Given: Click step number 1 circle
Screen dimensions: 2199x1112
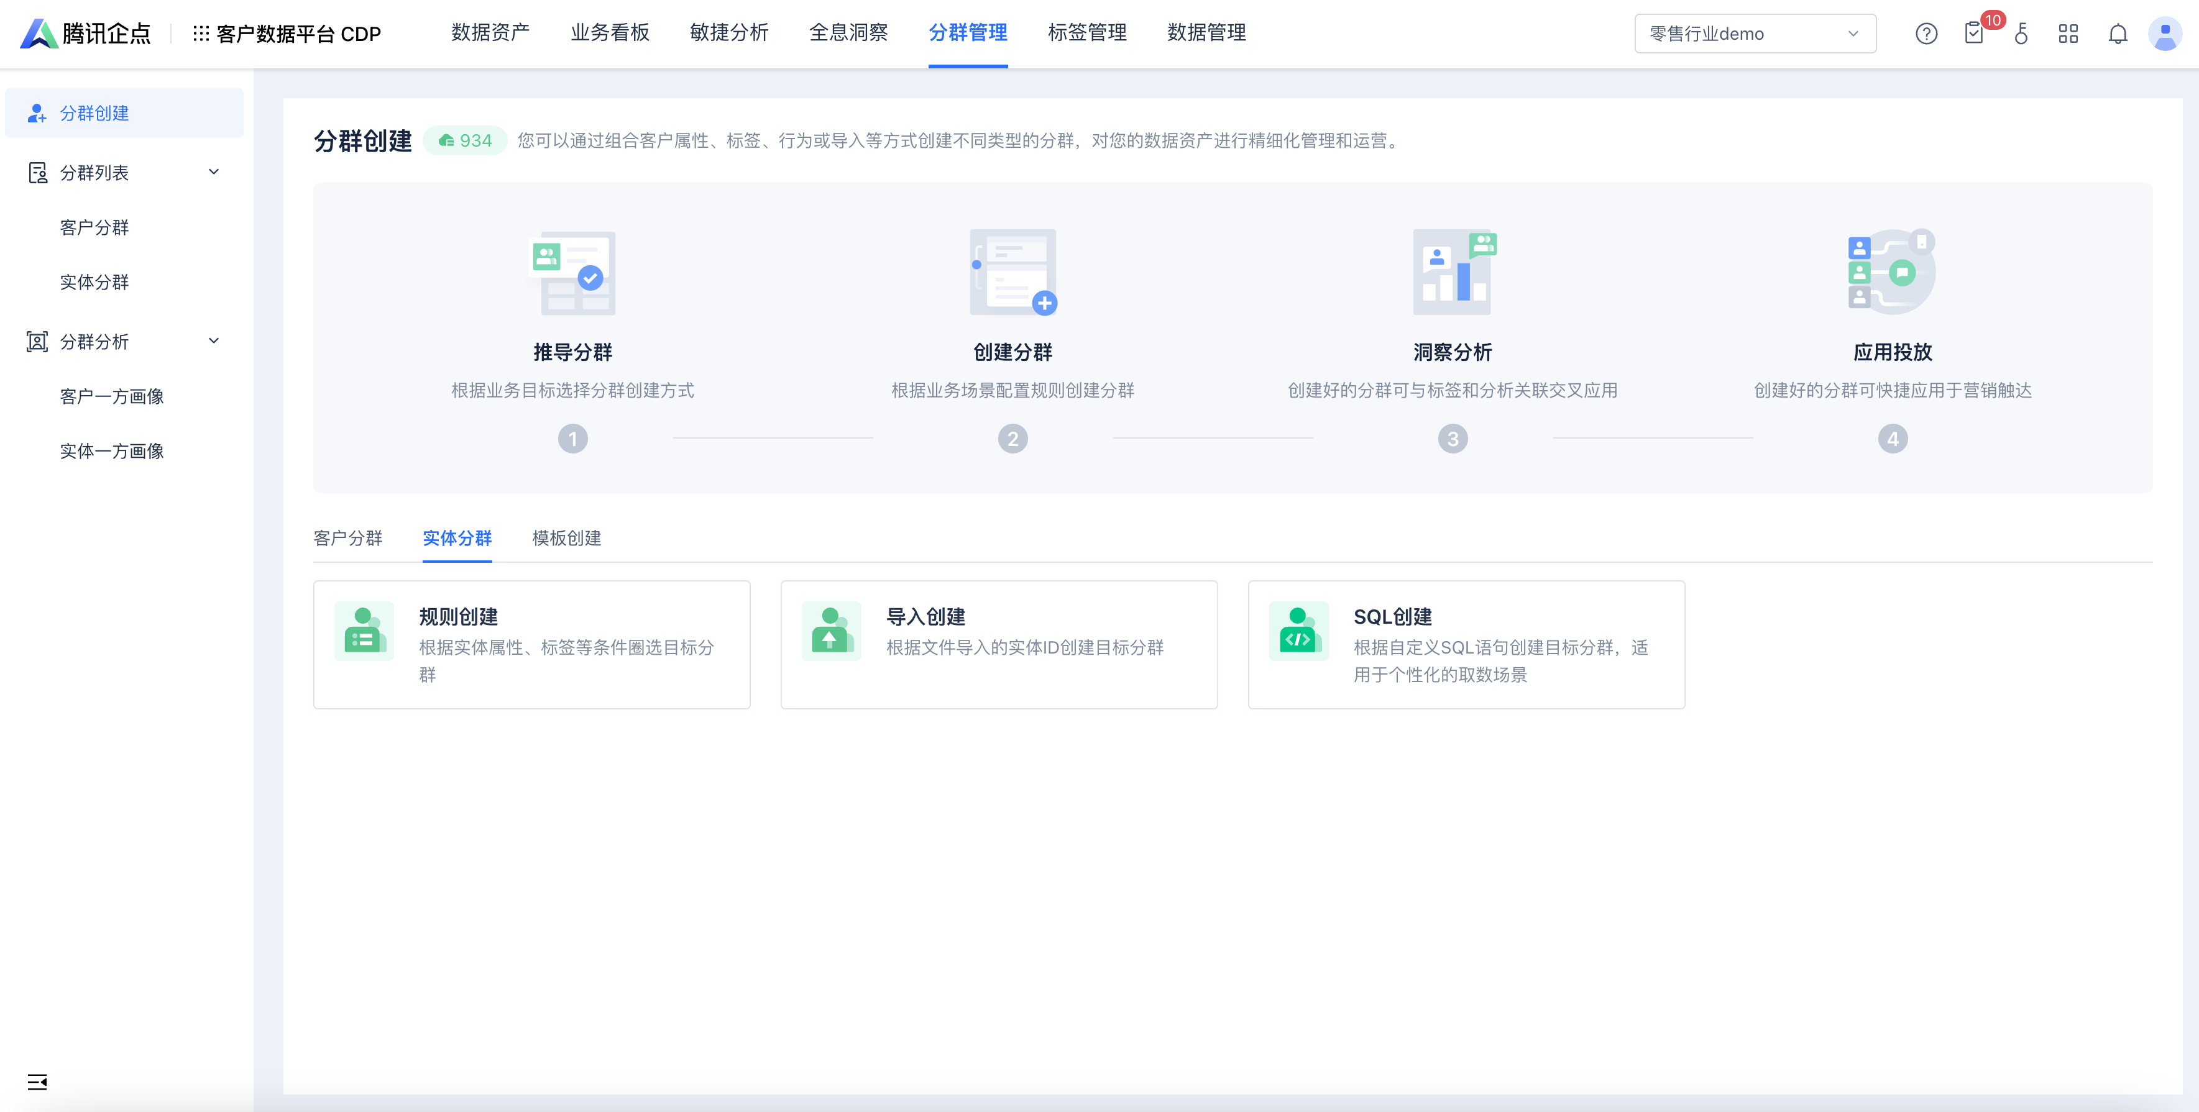Looking at the screenshot, I should pyautogui.click(x=573, y=439).
